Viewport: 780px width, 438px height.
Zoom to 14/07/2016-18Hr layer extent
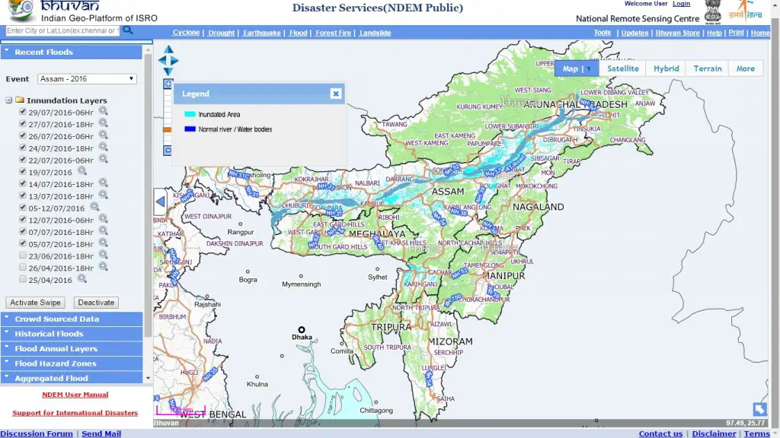pyautogui.click(x=103, y=183)
